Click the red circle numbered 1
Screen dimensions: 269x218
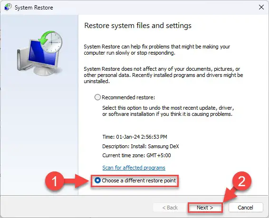point(55,181)
